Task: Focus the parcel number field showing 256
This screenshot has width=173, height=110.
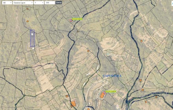Action: [x=50, y=3]
